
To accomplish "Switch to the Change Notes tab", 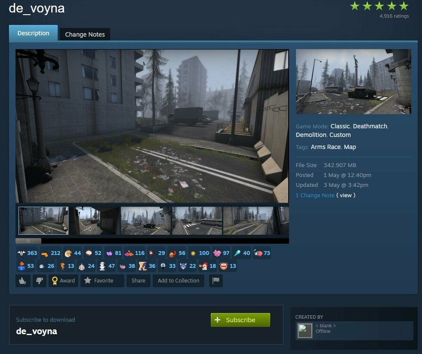I will click(x=85, y=34).
